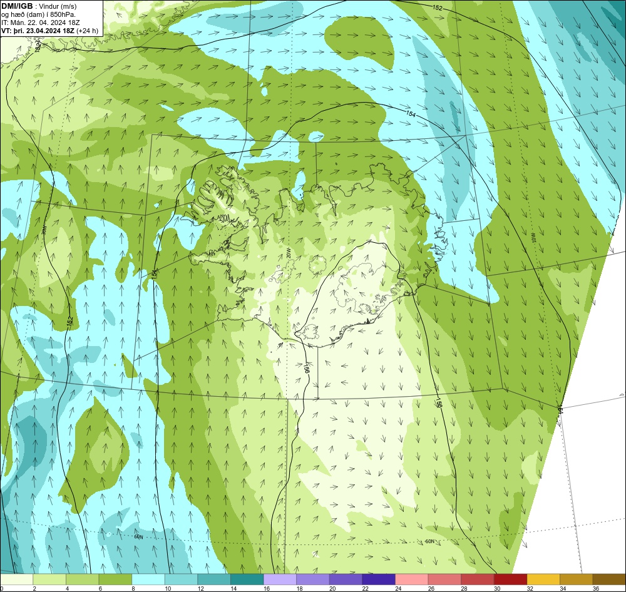Click the '20W' meridian label over Iceland
626x592 pixels.
(287, 252)
